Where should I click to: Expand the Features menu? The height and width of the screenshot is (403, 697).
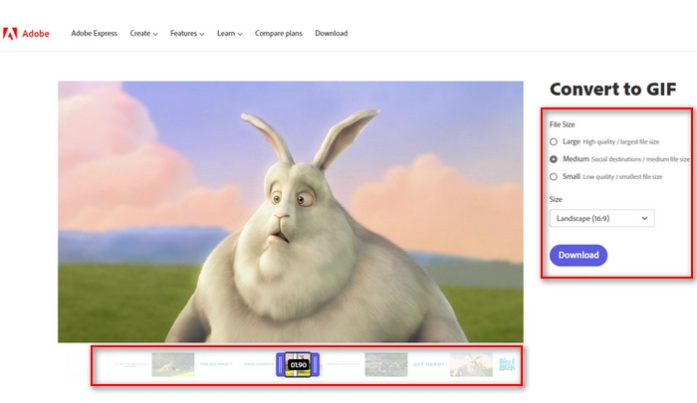[187, 33]
